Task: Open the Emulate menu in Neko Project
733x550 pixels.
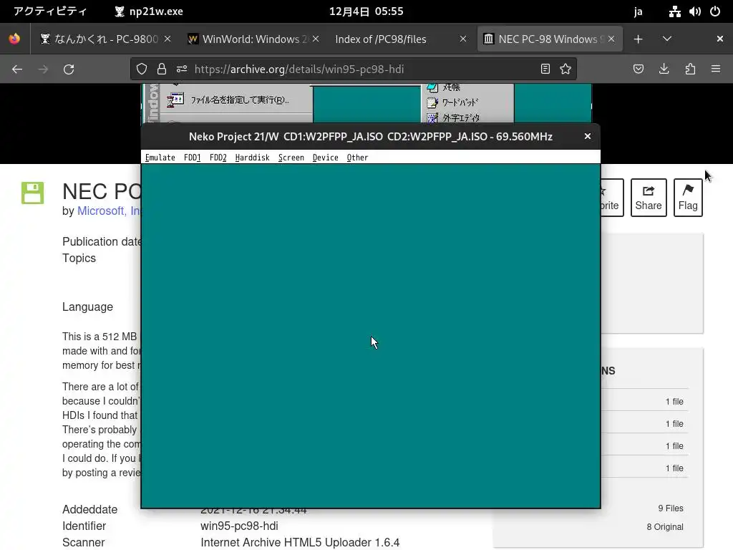Action: [x=160, y=158]
